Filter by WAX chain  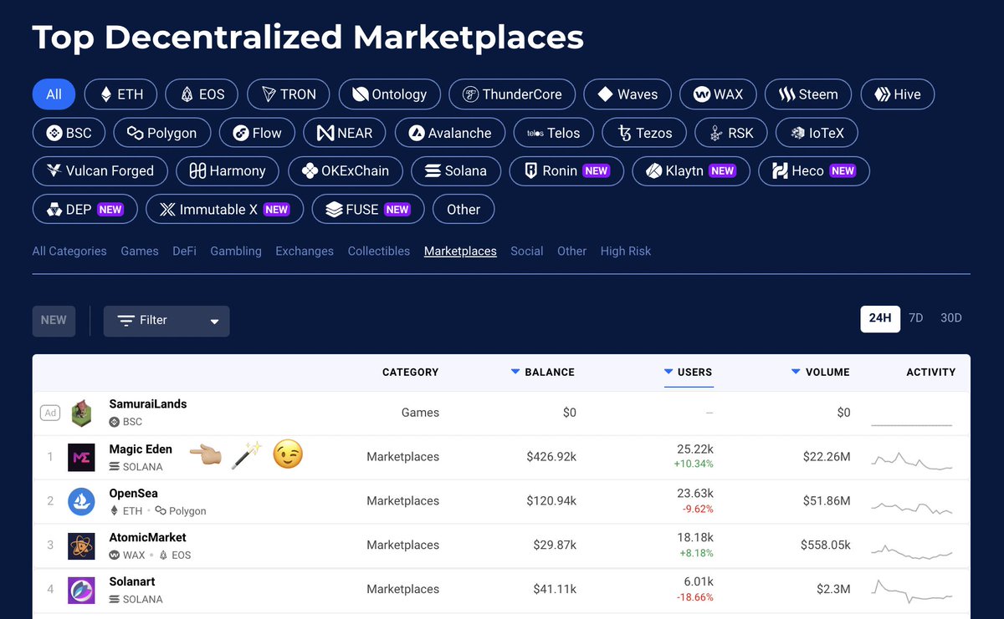pyautogui.click(x=718, y=94)
